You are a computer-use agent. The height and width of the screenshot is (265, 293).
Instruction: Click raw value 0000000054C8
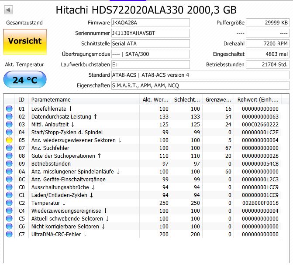[260, 164]
